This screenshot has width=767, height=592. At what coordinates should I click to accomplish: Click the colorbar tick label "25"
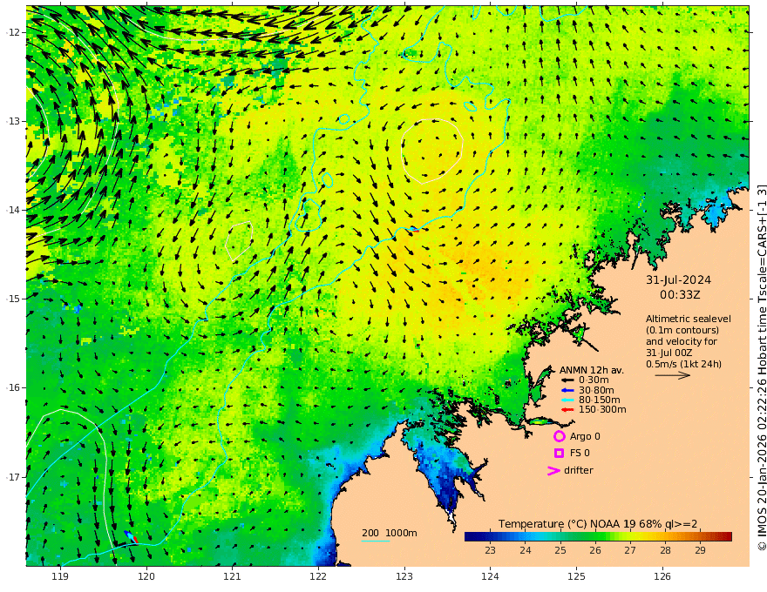(560, 550)
